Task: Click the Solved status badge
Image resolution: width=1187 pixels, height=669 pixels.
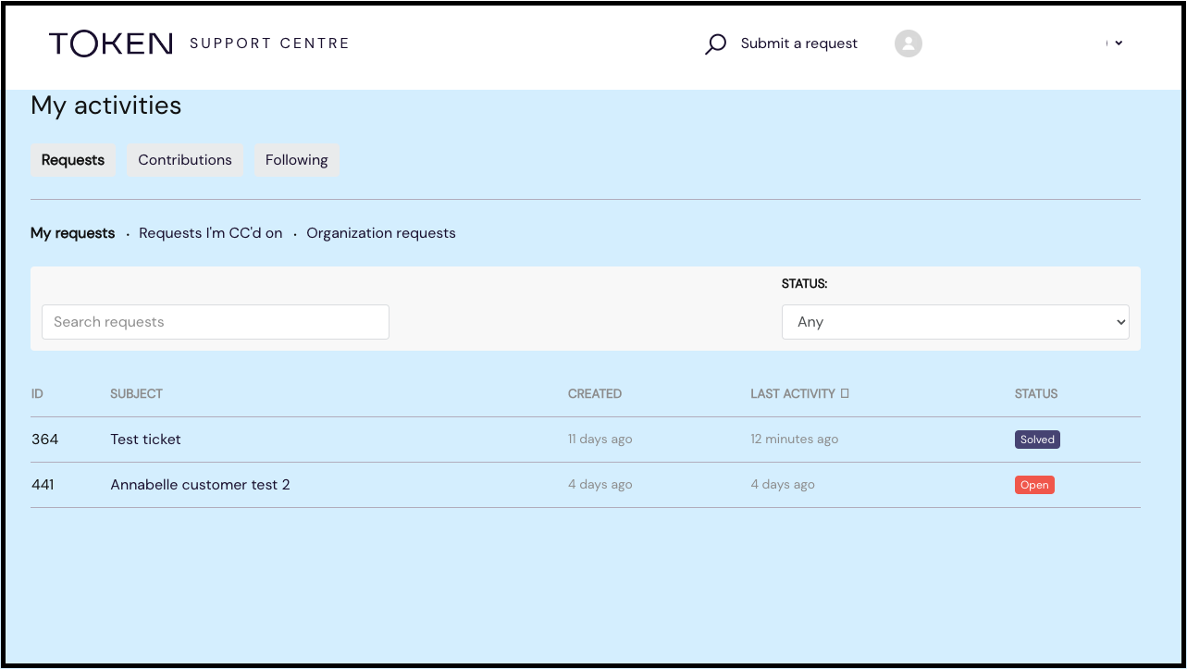Action: click(1037, 440)
